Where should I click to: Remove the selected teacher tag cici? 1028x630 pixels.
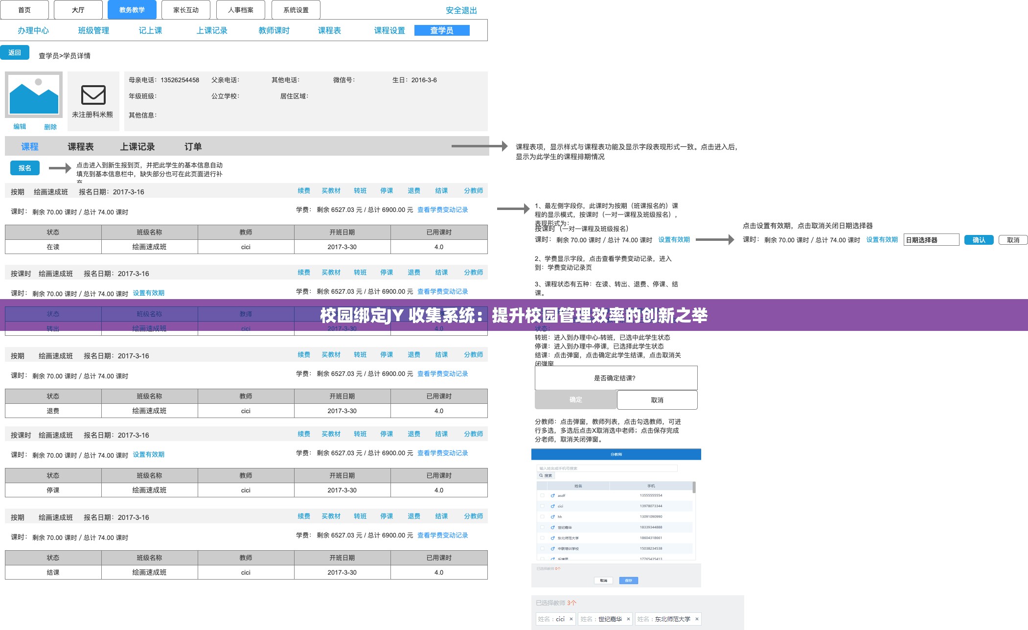571,619
